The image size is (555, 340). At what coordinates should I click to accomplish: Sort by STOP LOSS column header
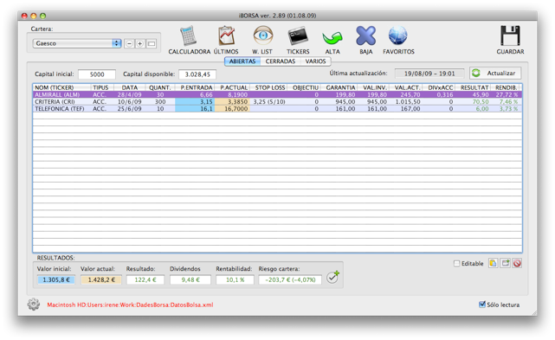[x=269, y=87]
